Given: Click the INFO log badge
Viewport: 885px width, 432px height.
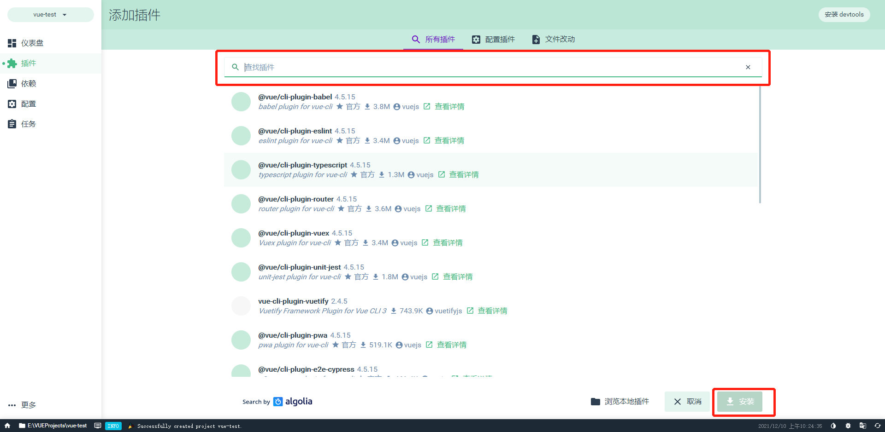Looking at the screenshot, I should point(113,426).
